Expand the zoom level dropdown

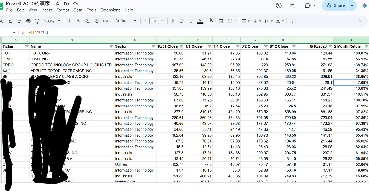coord(52,21)
